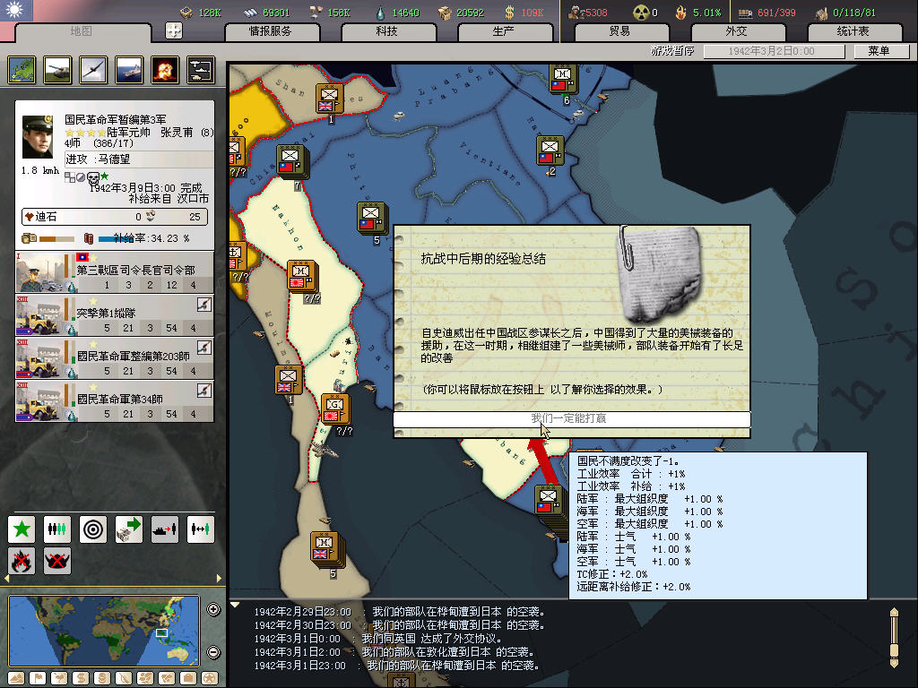Click the right yellow arrow under the orders
Screen dimensions: 918x688
pyautogui.click(x=219, y=579)
